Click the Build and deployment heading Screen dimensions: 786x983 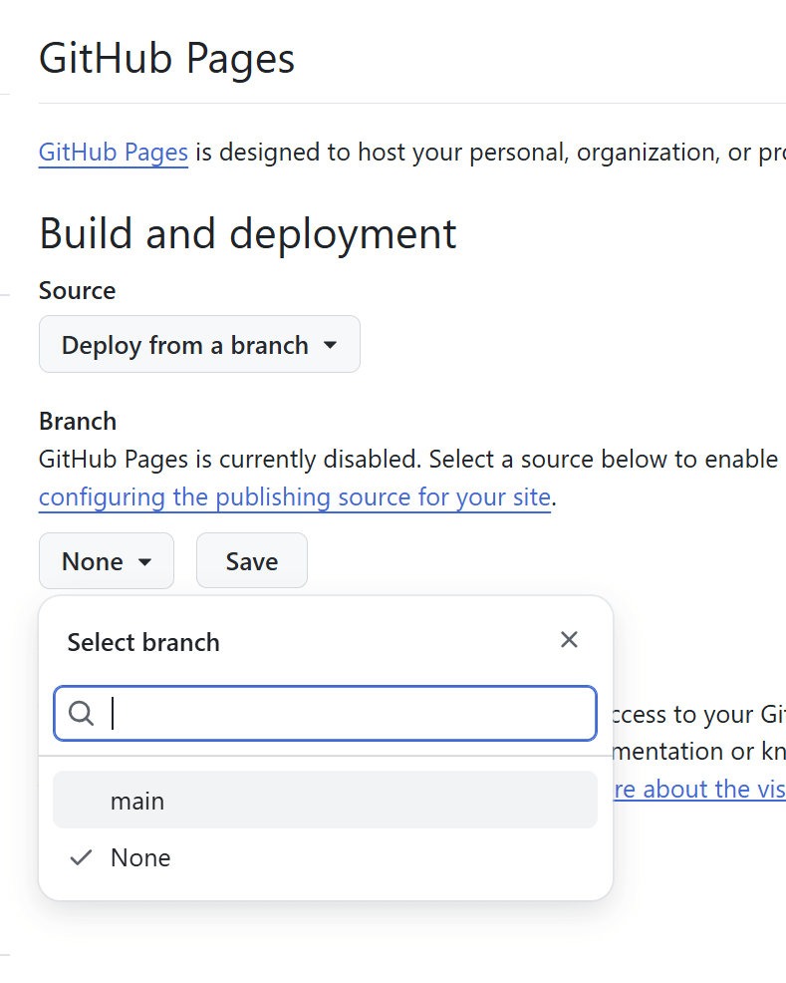[x=247, y=234]
